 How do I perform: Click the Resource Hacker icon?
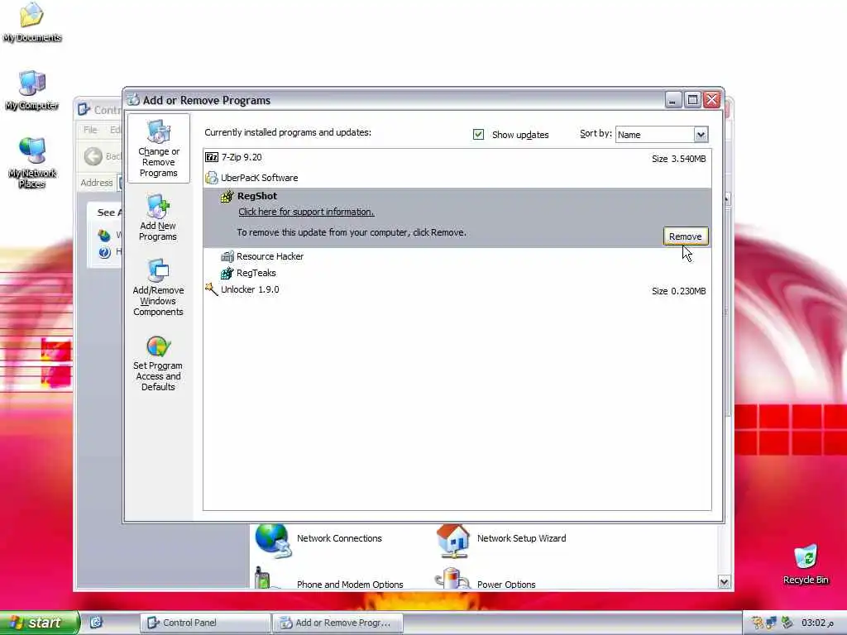(227, 256)
